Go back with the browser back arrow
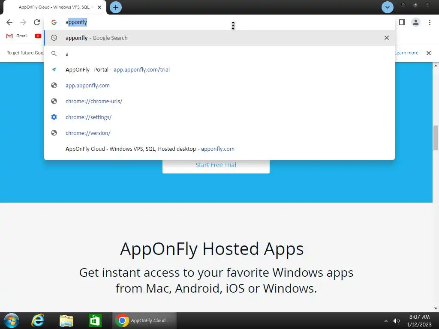 (9, 22)
